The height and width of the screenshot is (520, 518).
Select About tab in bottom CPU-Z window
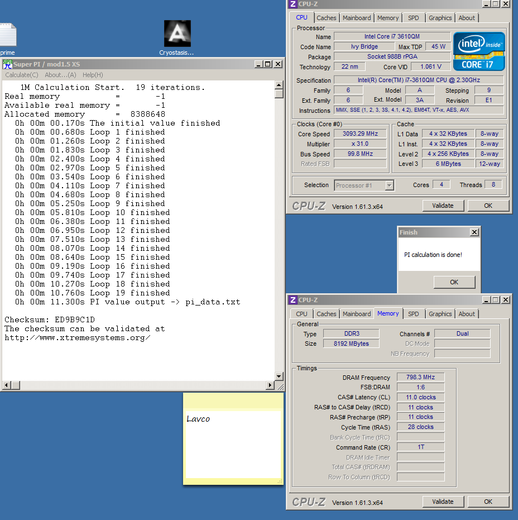(x=467, y=314)
